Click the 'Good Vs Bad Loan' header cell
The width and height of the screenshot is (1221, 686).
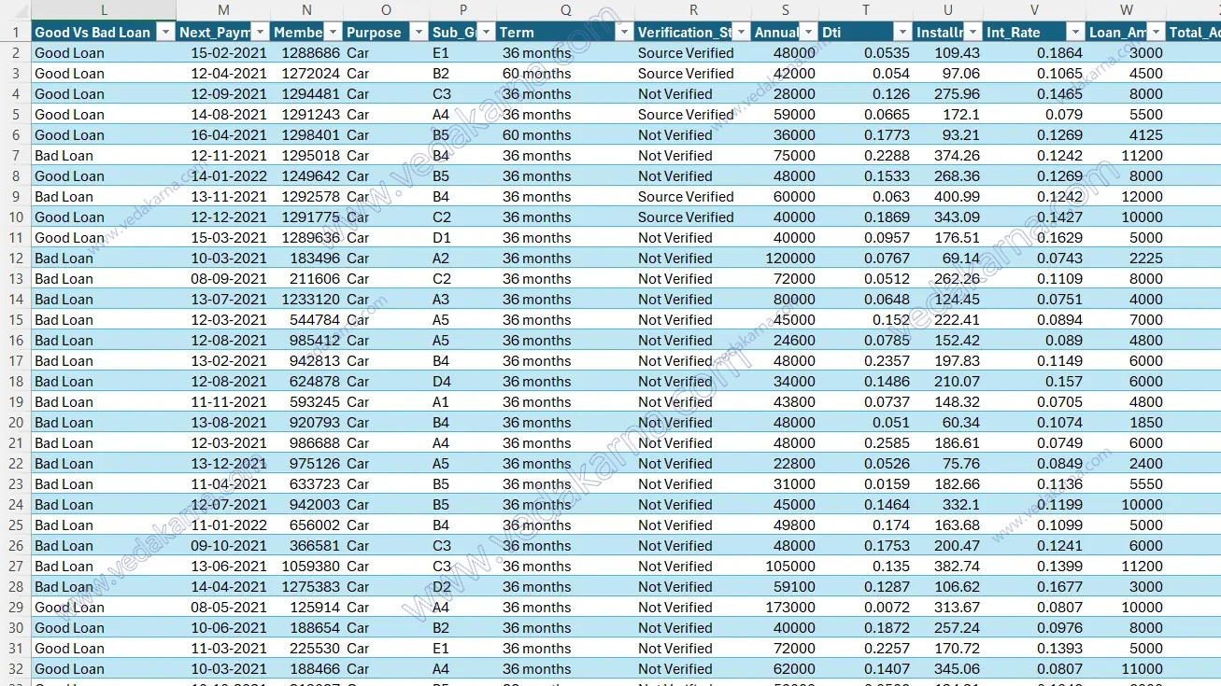(104, 32)
